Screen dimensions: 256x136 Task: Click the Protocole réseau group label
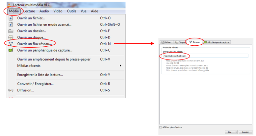coord(170,48)
